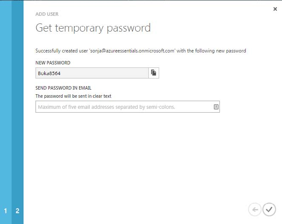This screenshot has width=282, height=224.
Task: Click the 'ADD USER' header label
Action: coord(47,14)
